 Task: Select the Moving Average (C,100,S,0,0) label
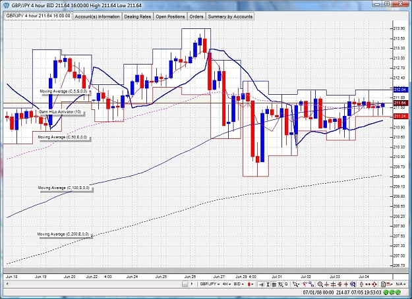[64, 188]
